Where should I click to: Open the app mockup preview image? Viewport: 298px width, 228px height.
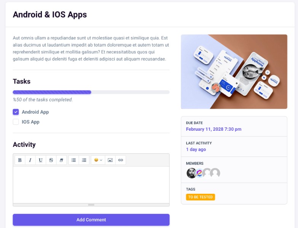tap(234, 71)
